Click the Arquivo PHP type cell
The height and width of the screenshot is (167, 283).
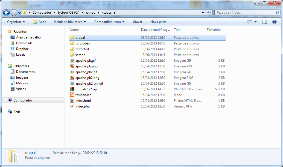[183, 106]
